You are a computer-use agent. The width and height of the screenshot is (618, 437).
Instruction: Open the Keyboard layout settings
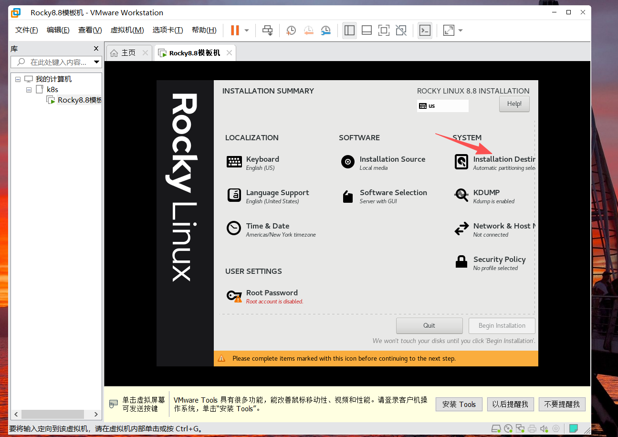click(253, 163)
